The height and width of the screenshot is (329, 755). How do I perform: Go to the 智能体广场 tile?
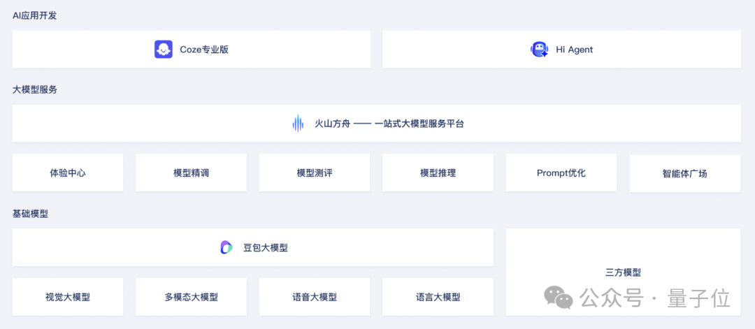click(x=684, y=173)
